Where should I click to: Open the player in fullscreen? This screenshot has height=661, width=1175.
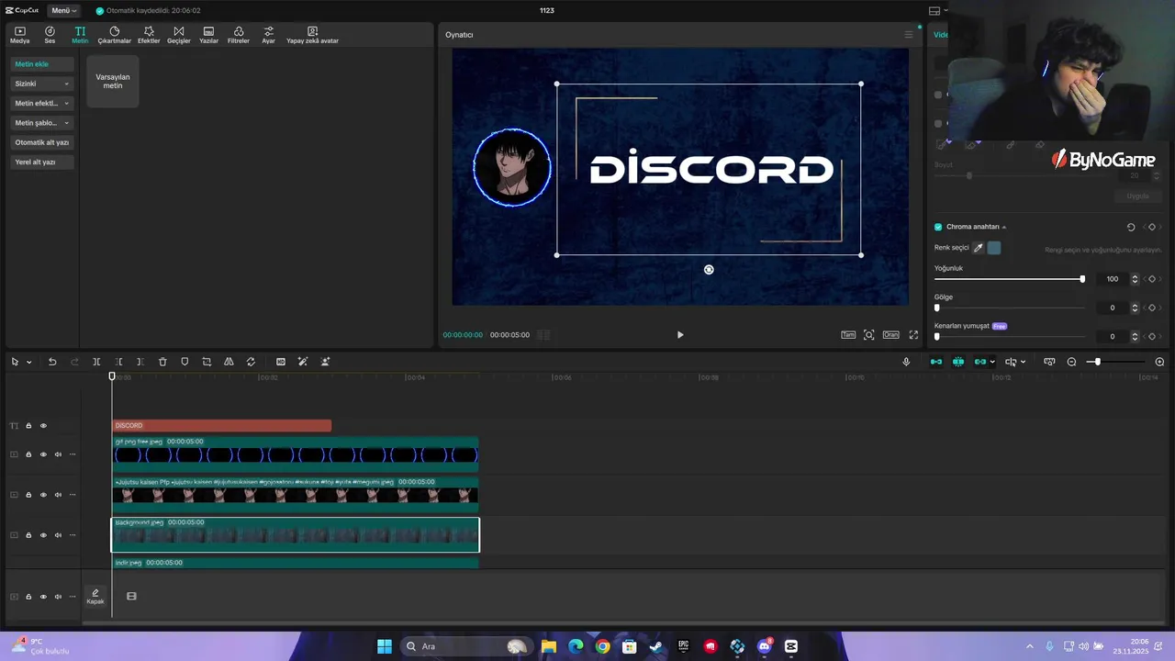tap(913, 335)
